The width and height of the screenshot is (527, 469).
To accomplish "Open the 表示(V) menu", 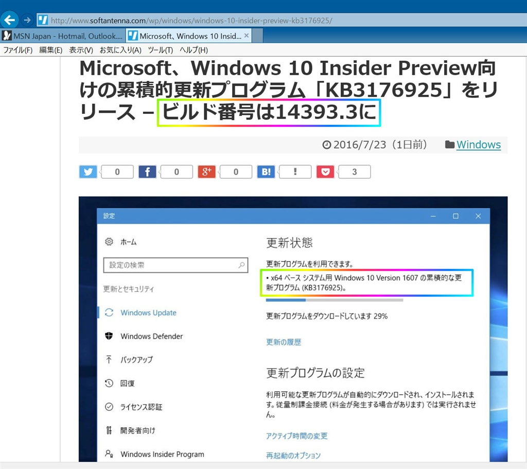I will click(81, 50).
